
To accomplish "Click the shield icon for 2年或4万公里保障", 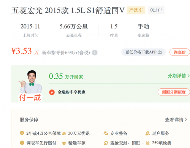I will click(x=22, y=133).
